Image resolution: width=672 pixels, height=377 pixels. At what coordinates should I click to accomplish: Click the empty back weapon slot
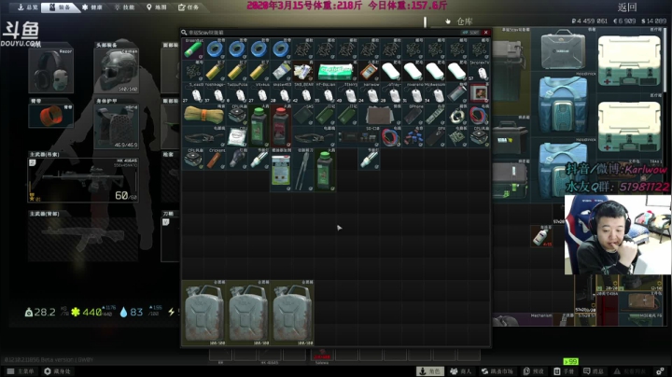pyautogui.click(x=83, y=239)
